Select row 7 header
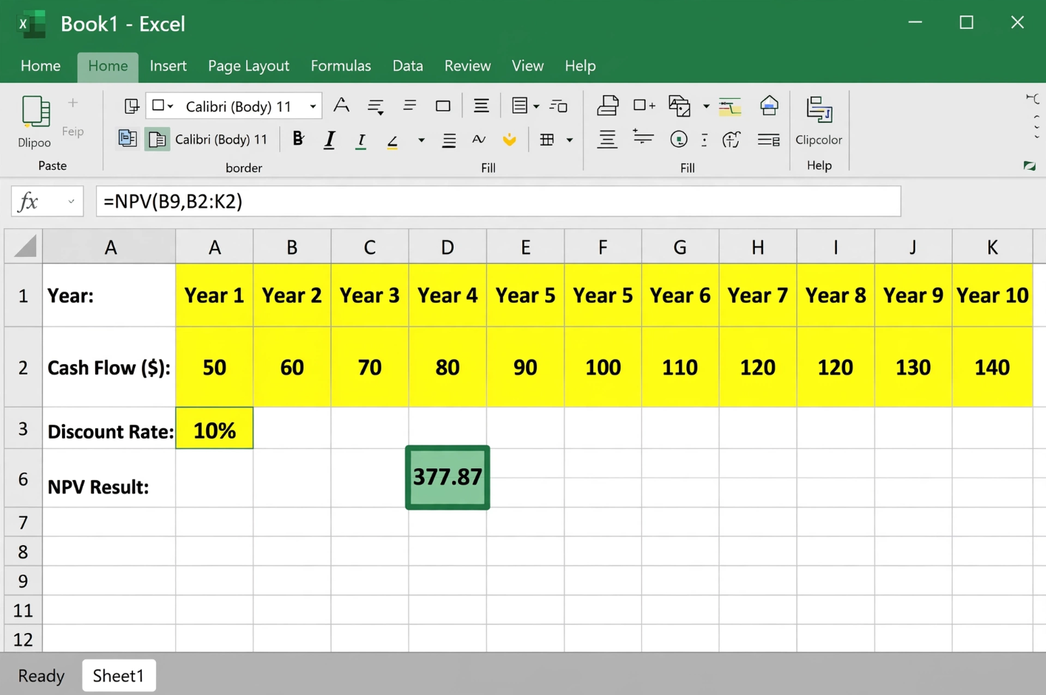The image size is (1046, 695). pyautogui.click(x=23, y=522)
